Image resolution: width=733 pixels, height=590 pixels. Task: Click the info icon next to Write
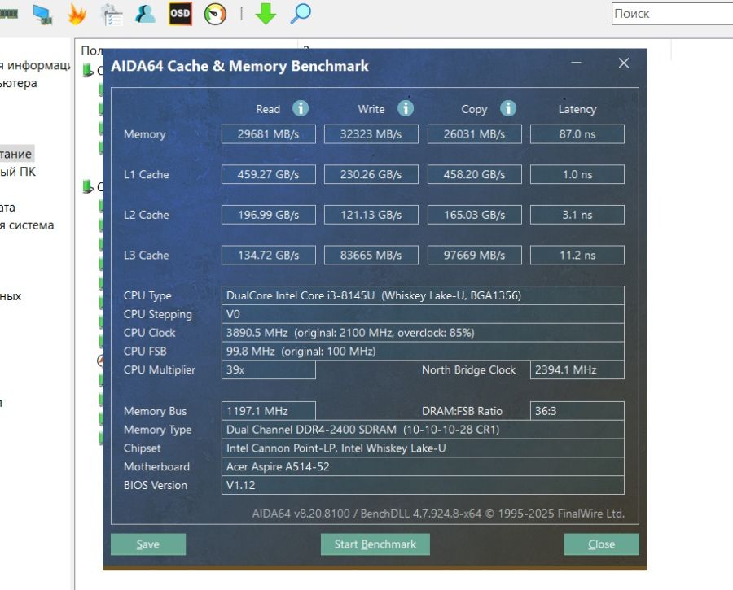[x=405, y=108]
